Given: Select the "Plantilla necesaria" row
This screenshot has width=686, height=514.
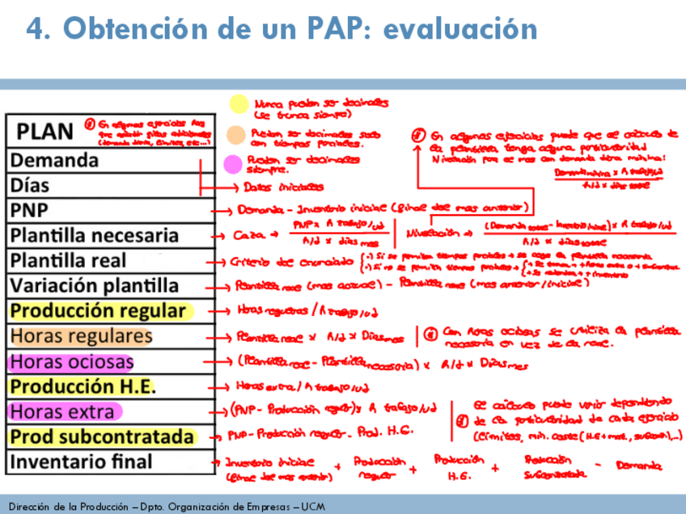Looking at the screenshot, I should pos(111,236).
